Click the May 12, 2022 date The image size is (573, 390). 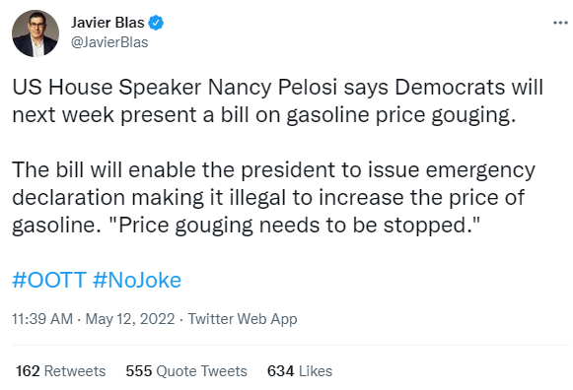130,319
